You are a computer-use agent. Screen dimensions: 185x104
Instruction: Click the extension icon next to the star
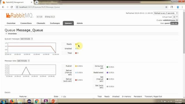pos(172,7)
